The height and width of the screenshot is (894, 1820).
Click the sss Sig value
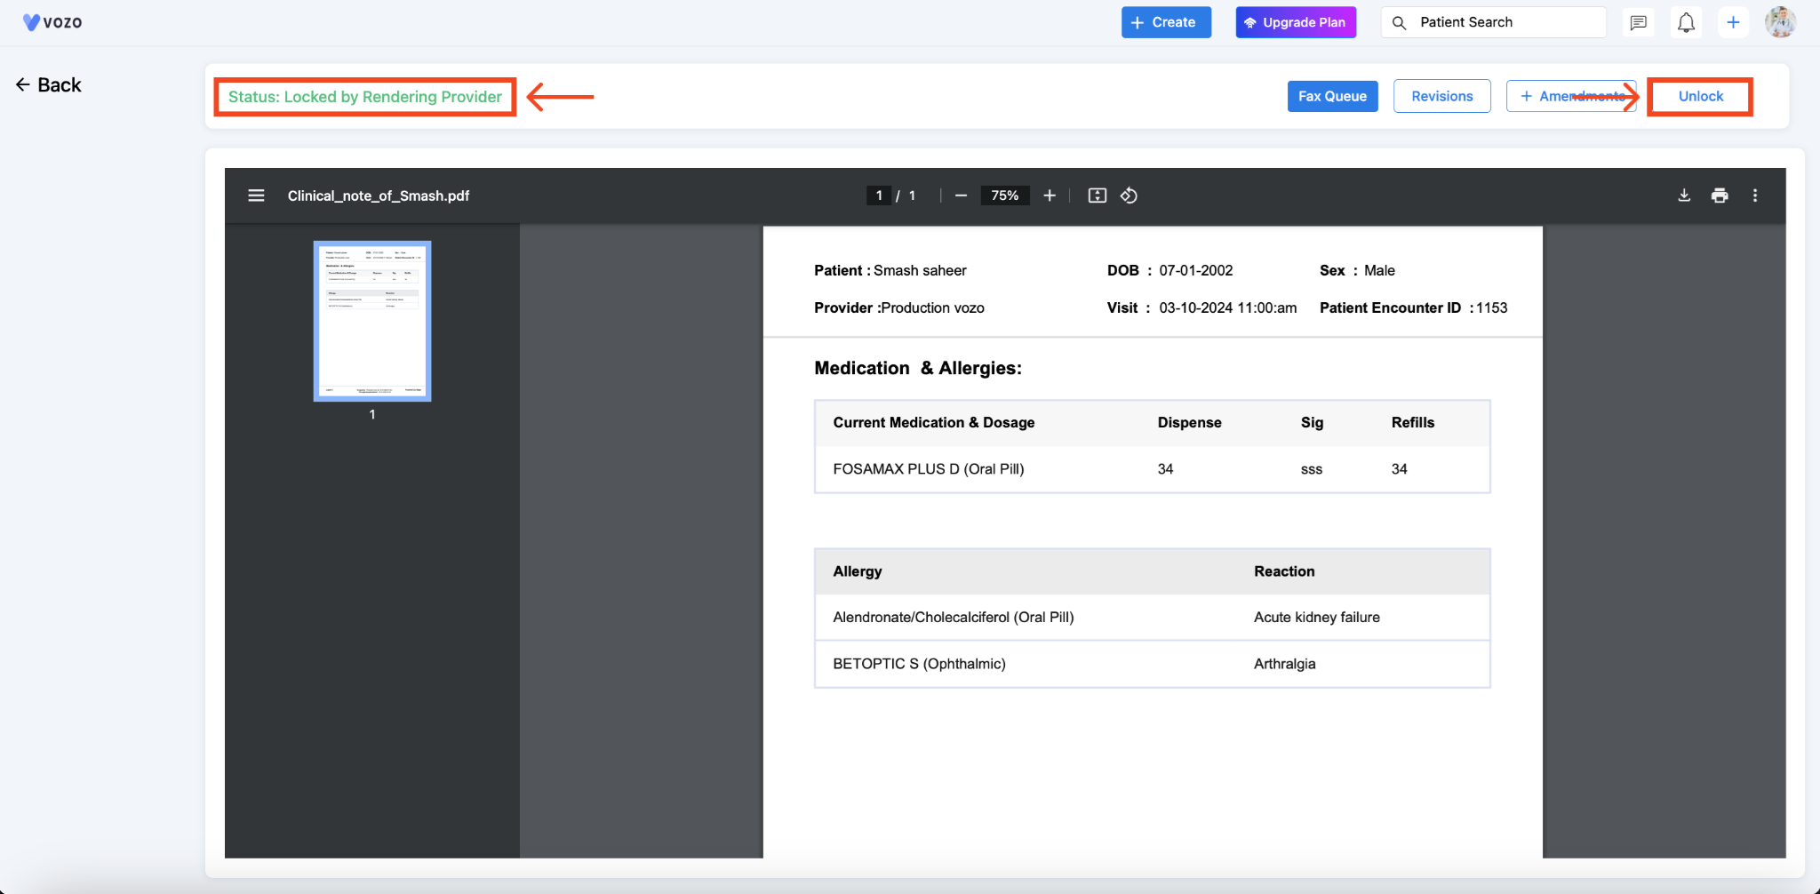click(x=1312, y=469)
